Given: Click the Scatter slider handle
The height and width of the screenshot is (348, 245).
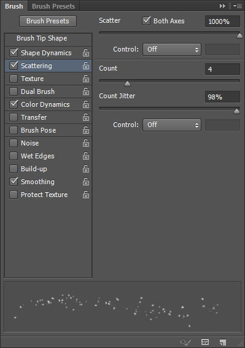Looking at the screenshot, I should point(239,36).
